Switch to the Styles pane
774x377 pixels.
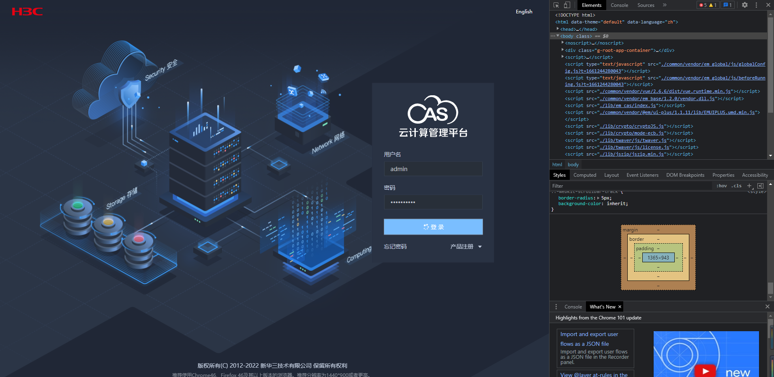(559, 175)
